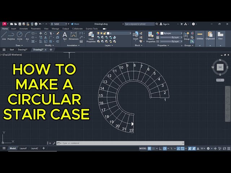The image size is (231, 173).
Task: Toggle snap mode in status bar
Action: pyautogui.click(x=153, y=148)
